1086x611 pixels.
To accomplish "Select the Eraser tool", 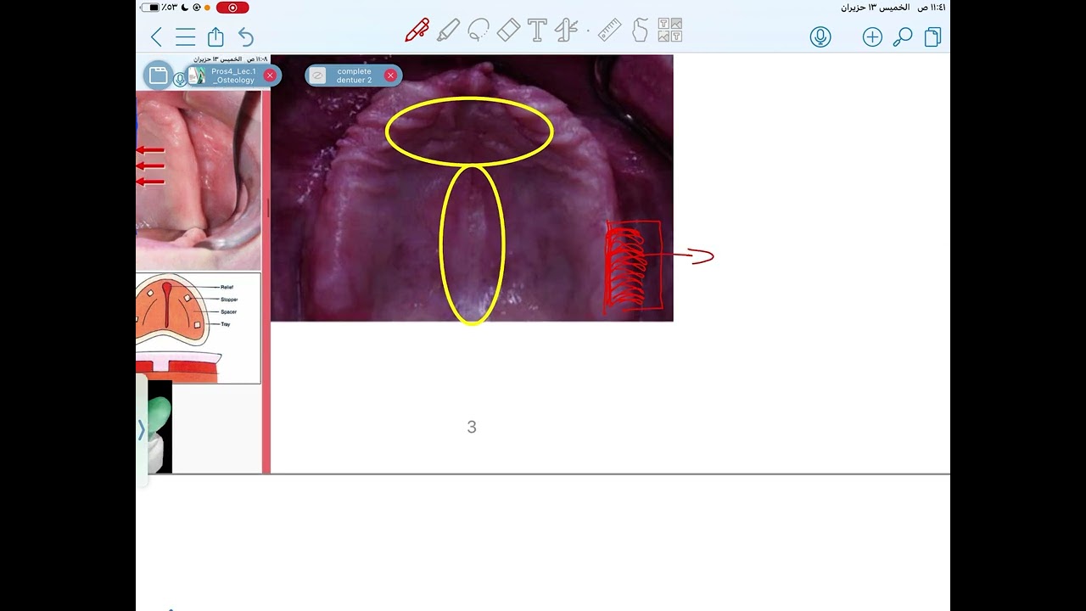I will coord(508,31).
